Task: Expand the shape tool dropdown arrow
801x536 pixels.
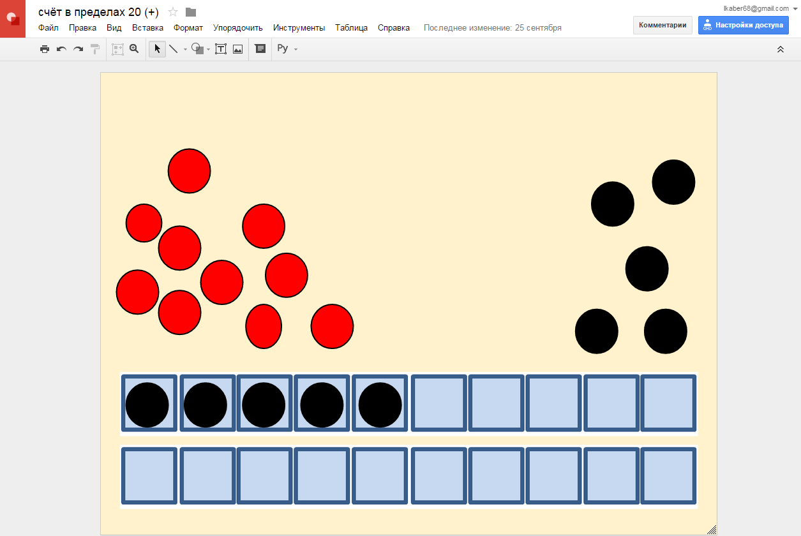Action: [x=209, y=50]
